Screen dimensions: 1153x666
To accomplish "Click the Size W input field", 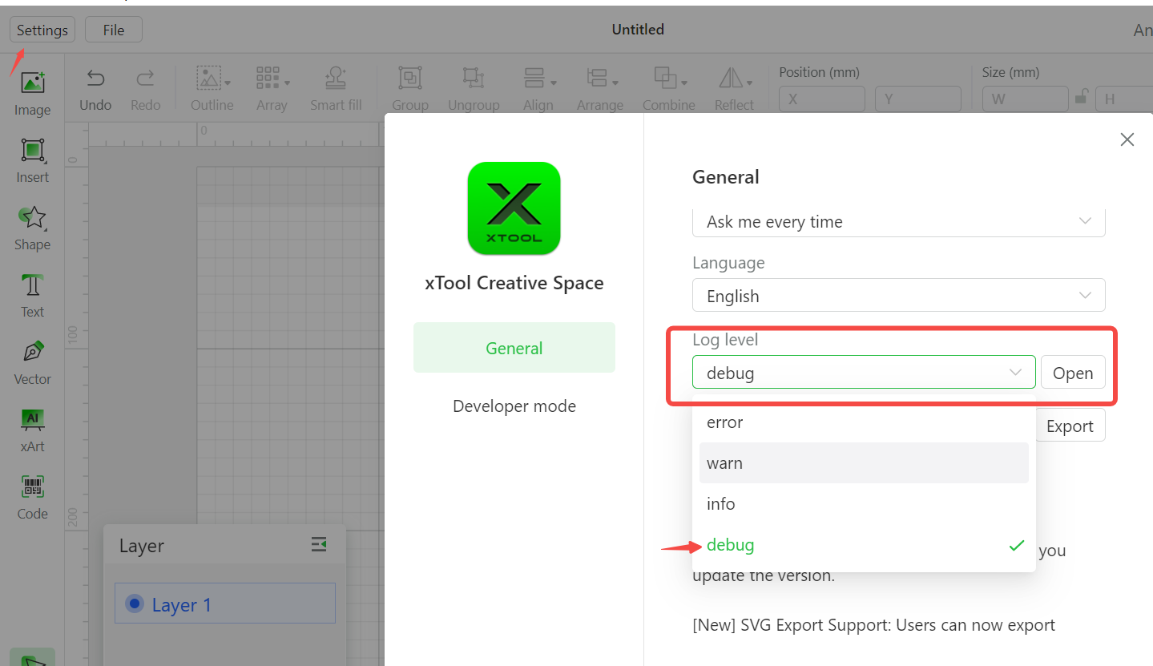I will click(x=1026, y=99).
